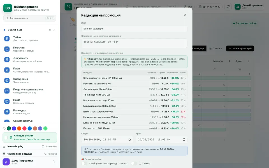Select the Балсам за устни Mint 10 г row
The height and width of the screenshot is (168, 269).
pyautogui.click(x=134, y=84)
